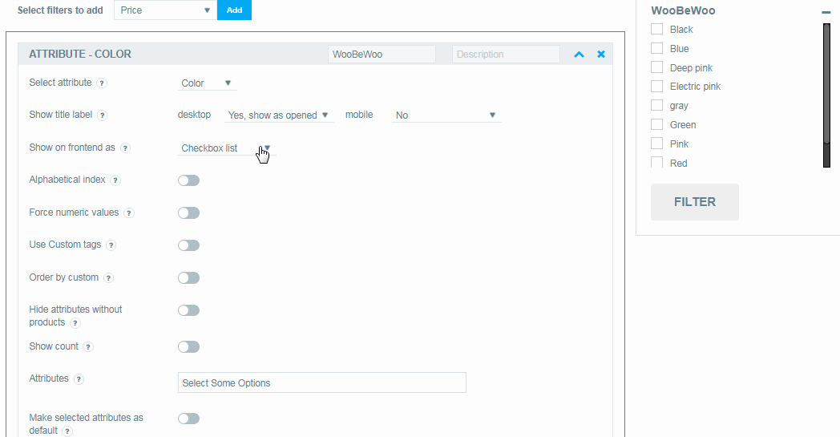Check the Pink color checkbox
This screenshot has height=437, width=840.
[x=656, y=144]
